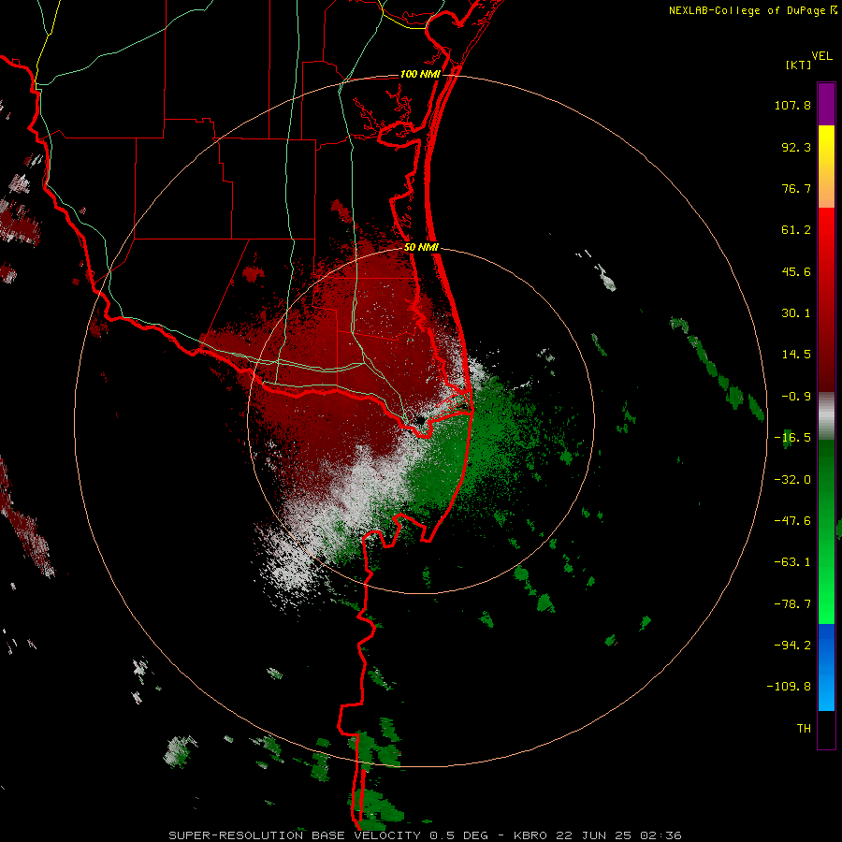This screenshot has width=842, height=842.
Task: Click the -32.0 velocity scale value
Action: (792, 480)
